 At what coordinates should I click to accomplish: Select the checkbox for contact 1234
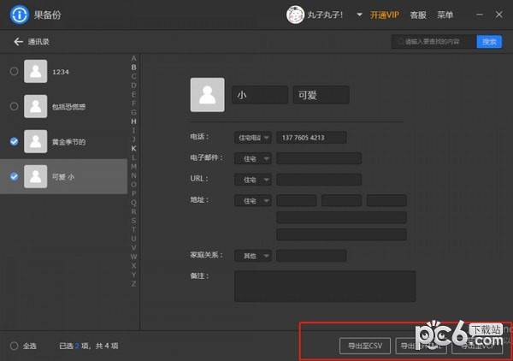[x=14, y=71]
